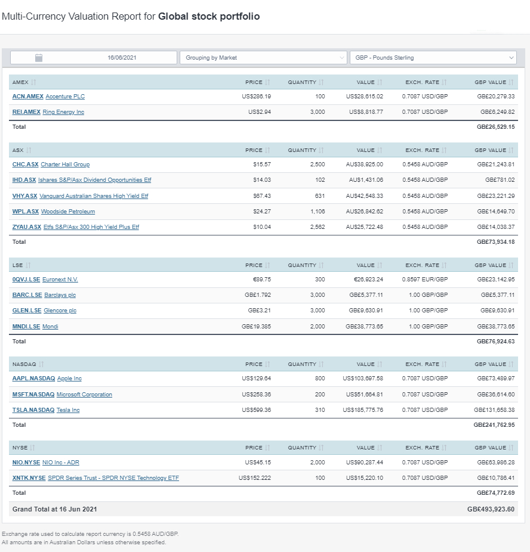530x552 pixels.
Task: Sort AMEX table by GBP Value
Action: click(x=511, y=82)
